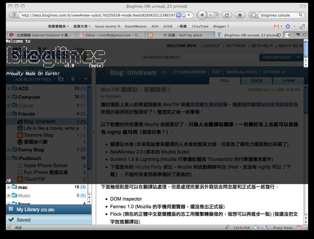Click the My Library grid icon
Image resolution: width=314 pixels, height=239 pixels.
pyautogui.click(x=10, y=210)
